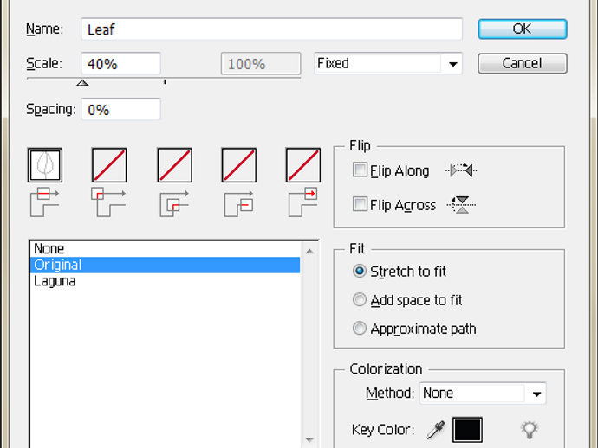
Task: Click the Flip Along arrows icon
Action: (x=461, y=170)
